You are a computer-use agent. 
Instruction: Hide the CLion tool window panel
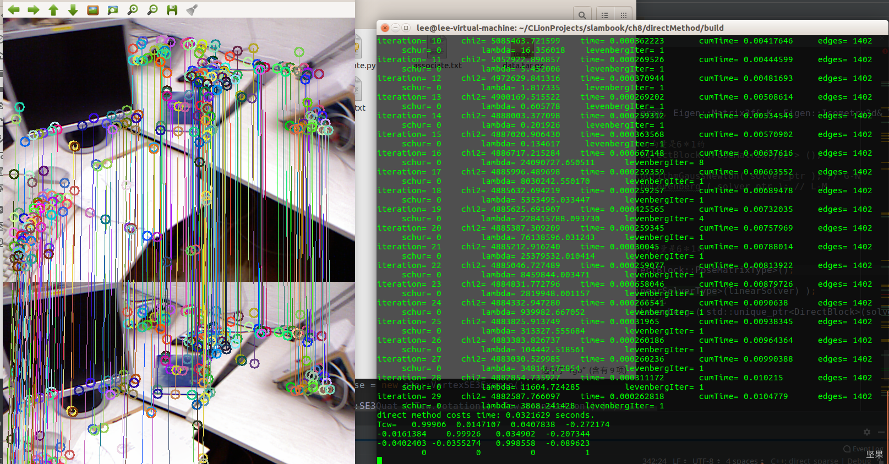click(881, 432)
